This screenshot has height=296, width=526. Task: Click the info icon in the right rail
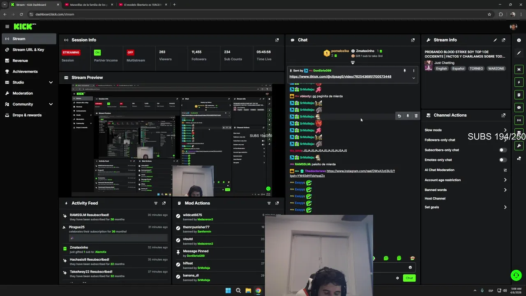[x=519, y=40]
